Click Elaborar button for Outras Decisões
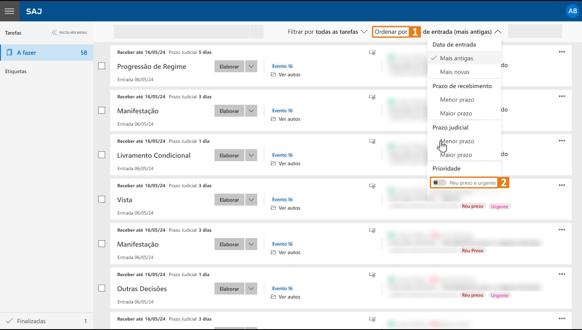The width and height of the screenshot is (582, 330). point(229,289)
